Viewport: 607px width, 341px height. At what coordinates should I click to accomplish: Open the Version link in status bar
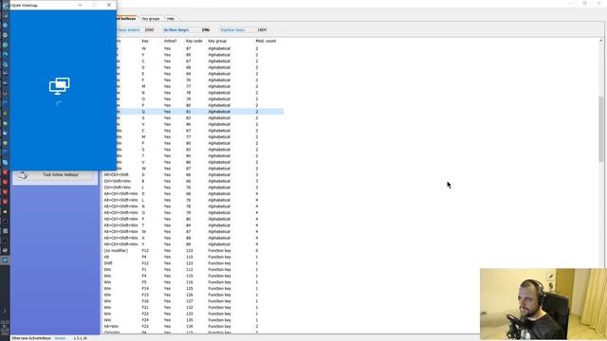pos(60,338)
